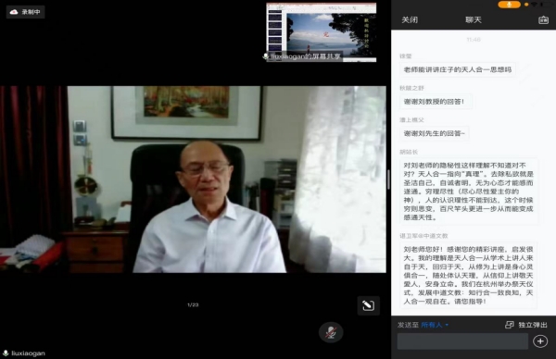Screen dimensions: 556x359
Task: Click the pop-out window icon
Action: (x=510, y=325)
